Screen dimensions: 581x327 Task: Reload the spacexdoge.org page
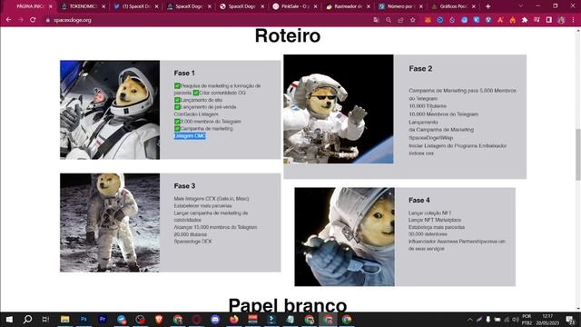pos(33,20)
